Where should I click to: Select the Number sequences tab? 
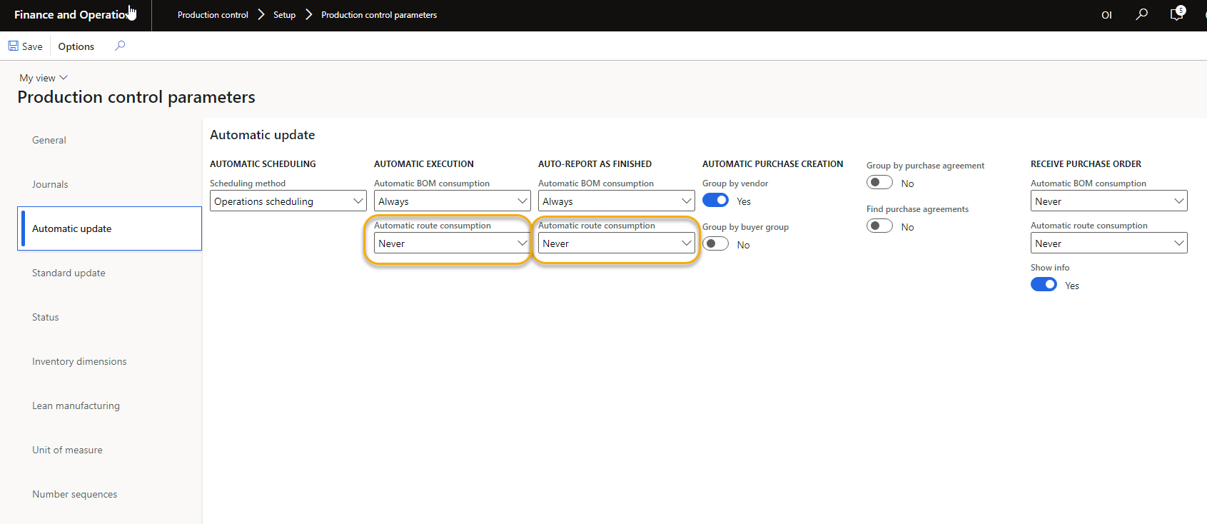(x=74, y=494)
